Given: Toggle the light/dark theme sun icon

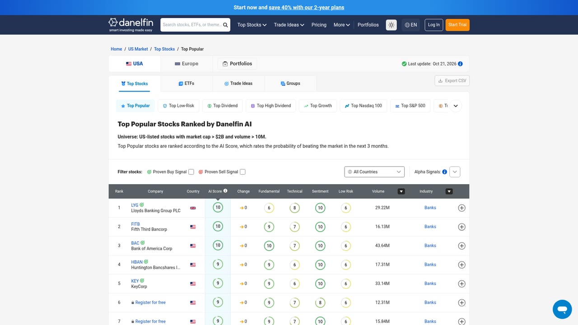Looking at the screenshot, I should (391, 25).
